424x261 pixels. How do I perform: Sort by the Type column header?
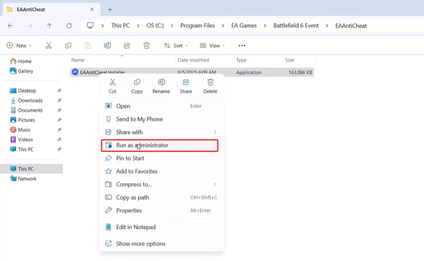click(x=241, y=60)
